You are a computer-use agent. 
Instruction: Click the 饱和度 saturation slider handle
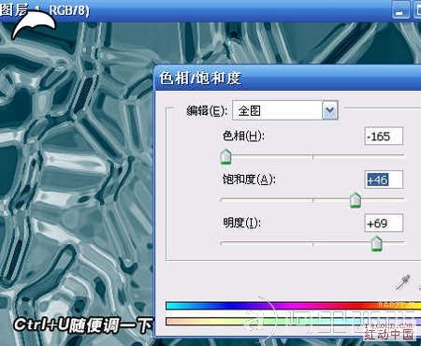point(355,200)
